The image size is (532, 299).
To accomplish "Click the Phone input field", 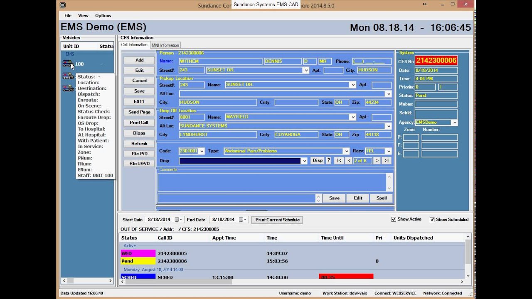I will [372, 61].
